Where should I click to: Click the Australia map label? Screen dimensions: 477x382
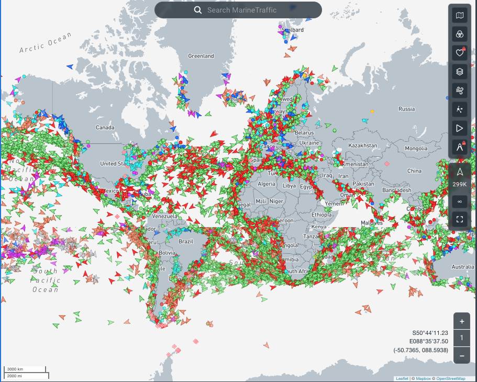pos(463,267)
